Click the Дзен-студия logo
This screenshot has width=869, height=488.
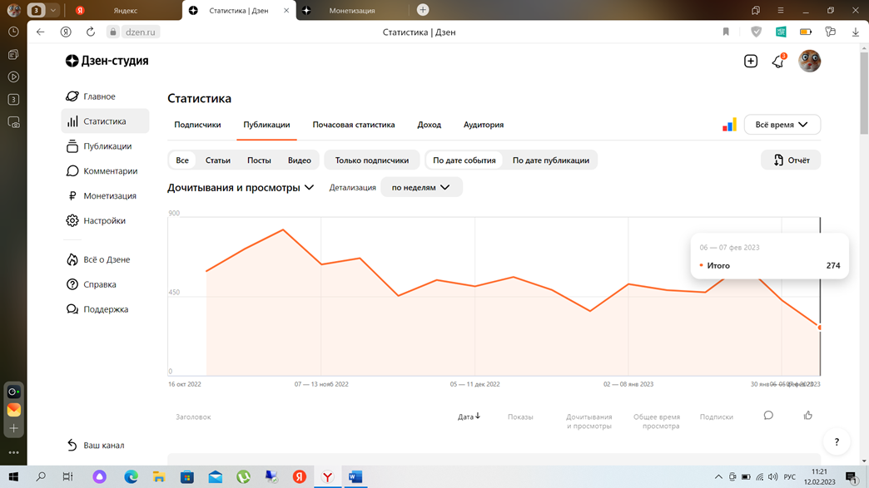(x=107, y=61)
